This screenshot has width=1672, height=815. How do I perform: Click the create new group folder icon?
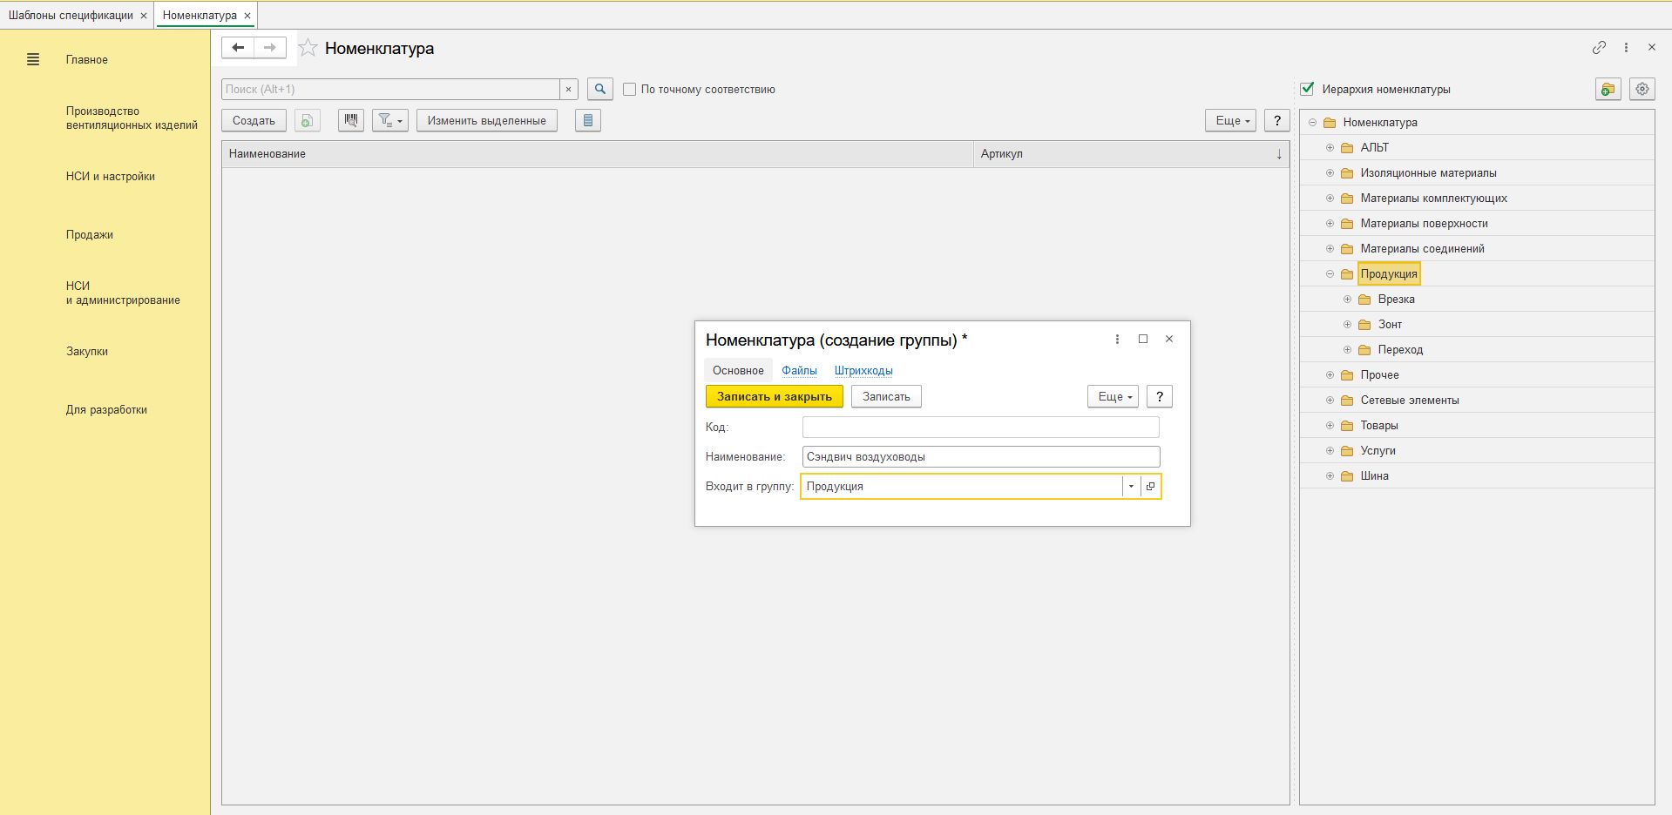tap(1608, 90)
